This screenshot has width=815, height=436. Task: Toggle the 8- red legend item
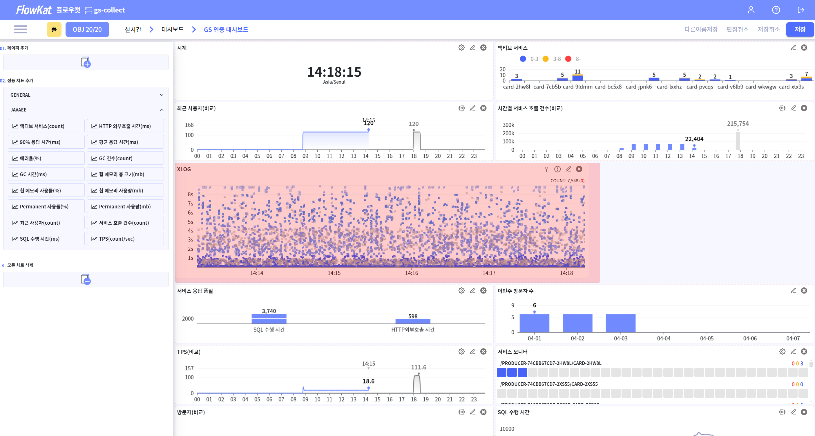point(568,59)
